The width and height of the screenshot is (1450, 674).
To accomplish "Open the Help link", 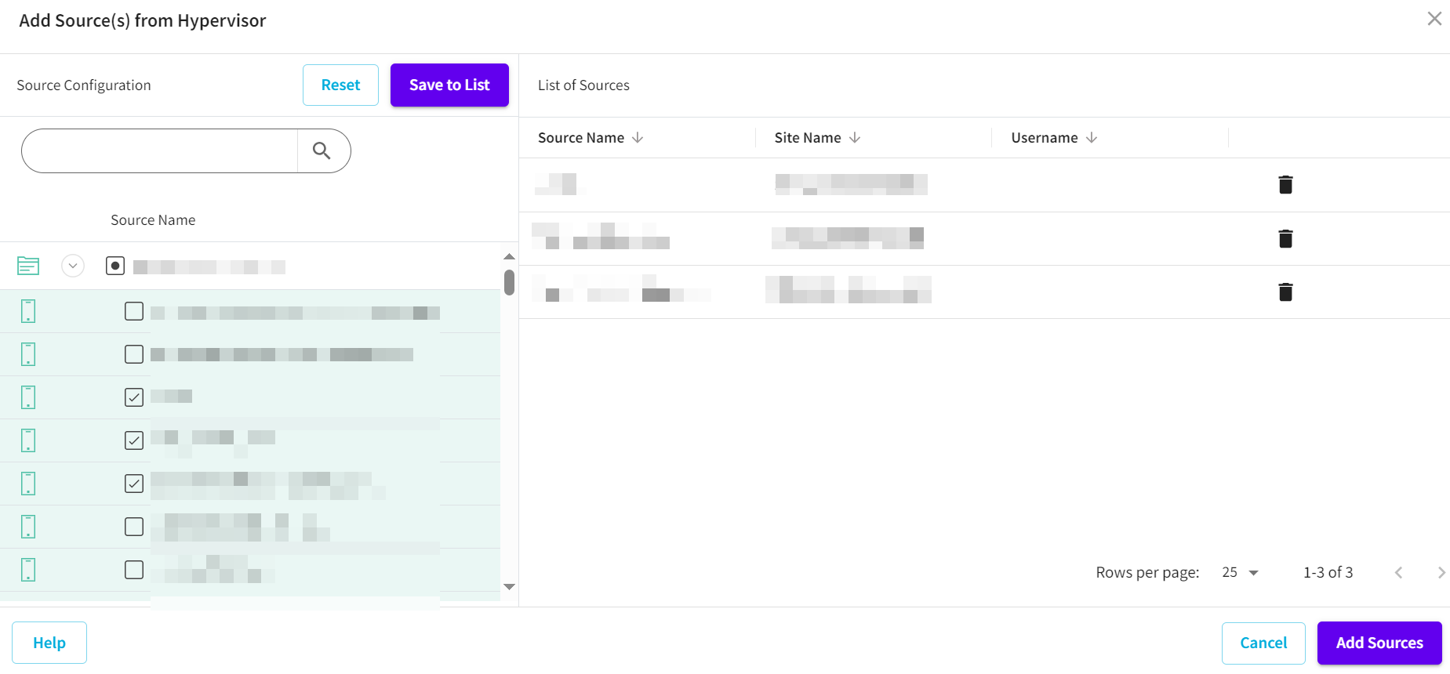I will tap(49, 643).
